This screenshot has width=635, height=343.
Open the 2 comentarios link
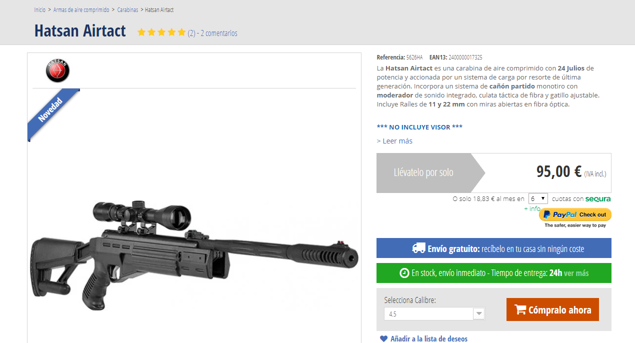click(x=219, y=33)
